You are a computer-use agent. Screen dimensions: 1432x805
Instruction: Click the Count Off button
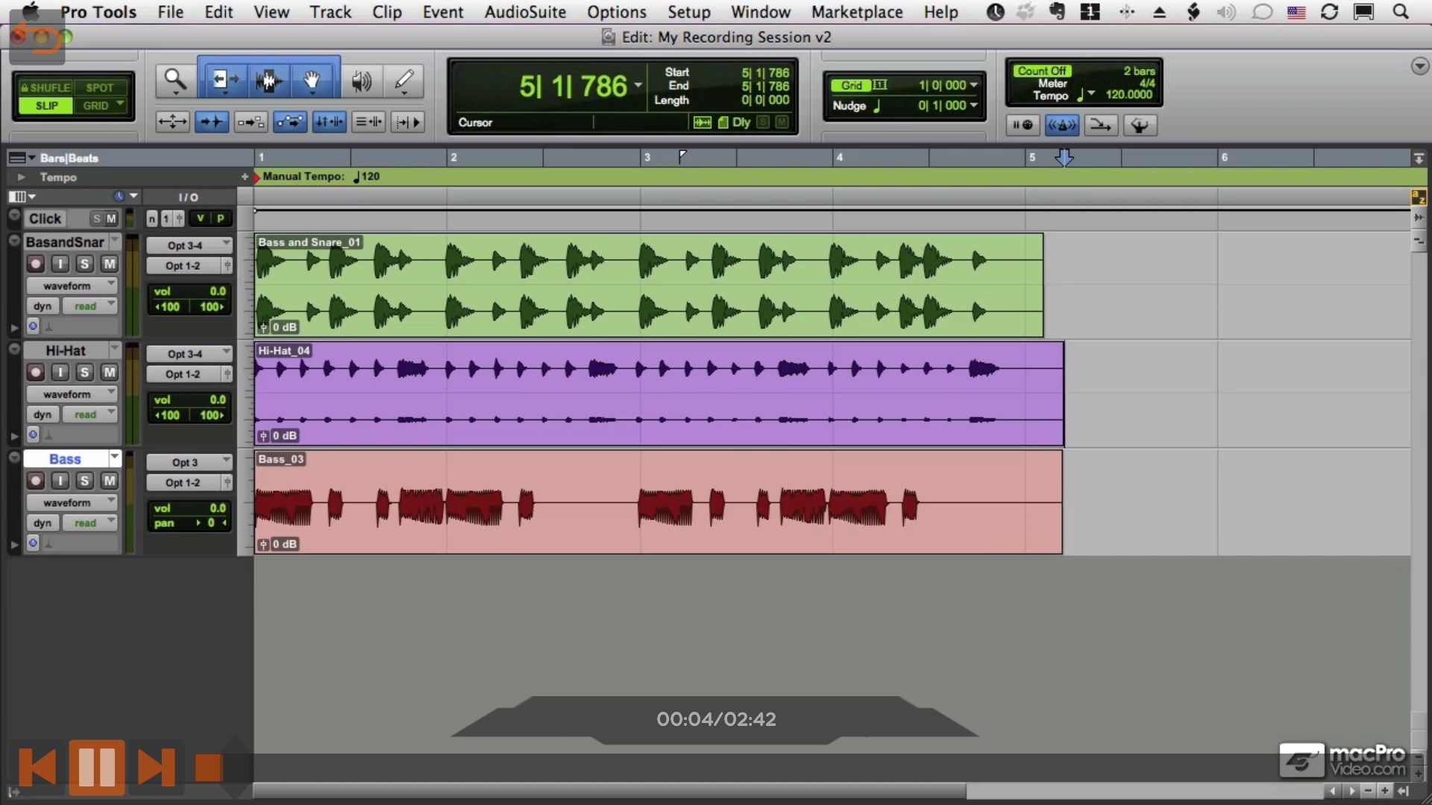[x=1041, y=71]
